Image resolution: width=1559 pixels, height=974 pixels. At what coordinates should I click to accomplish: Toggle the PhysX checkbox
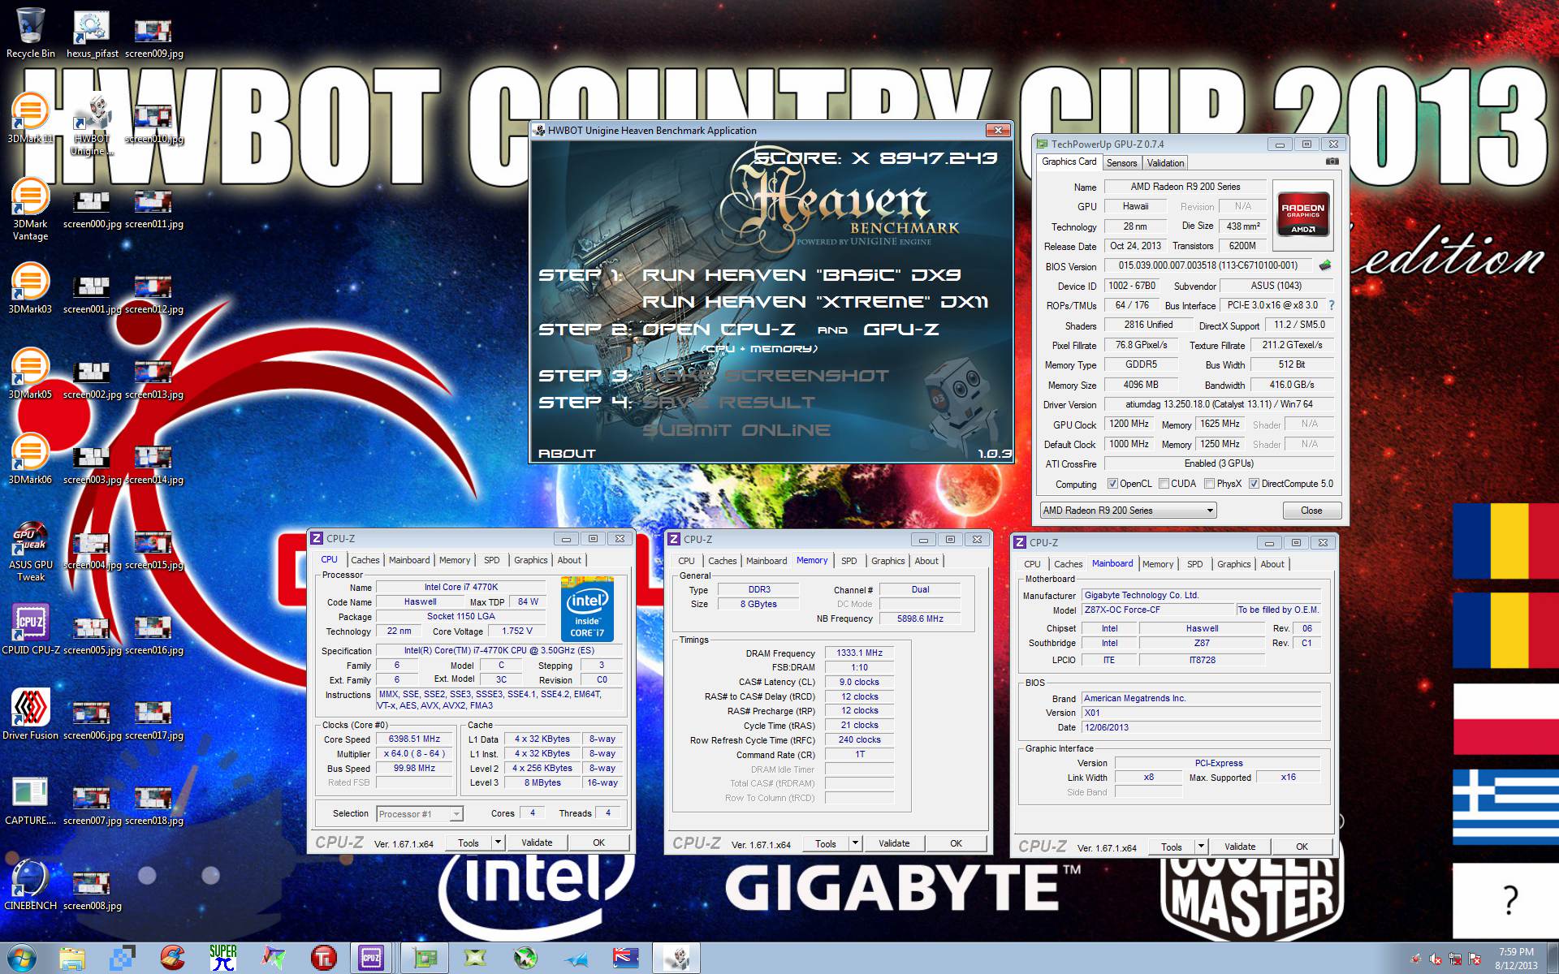coord(1210,484)
